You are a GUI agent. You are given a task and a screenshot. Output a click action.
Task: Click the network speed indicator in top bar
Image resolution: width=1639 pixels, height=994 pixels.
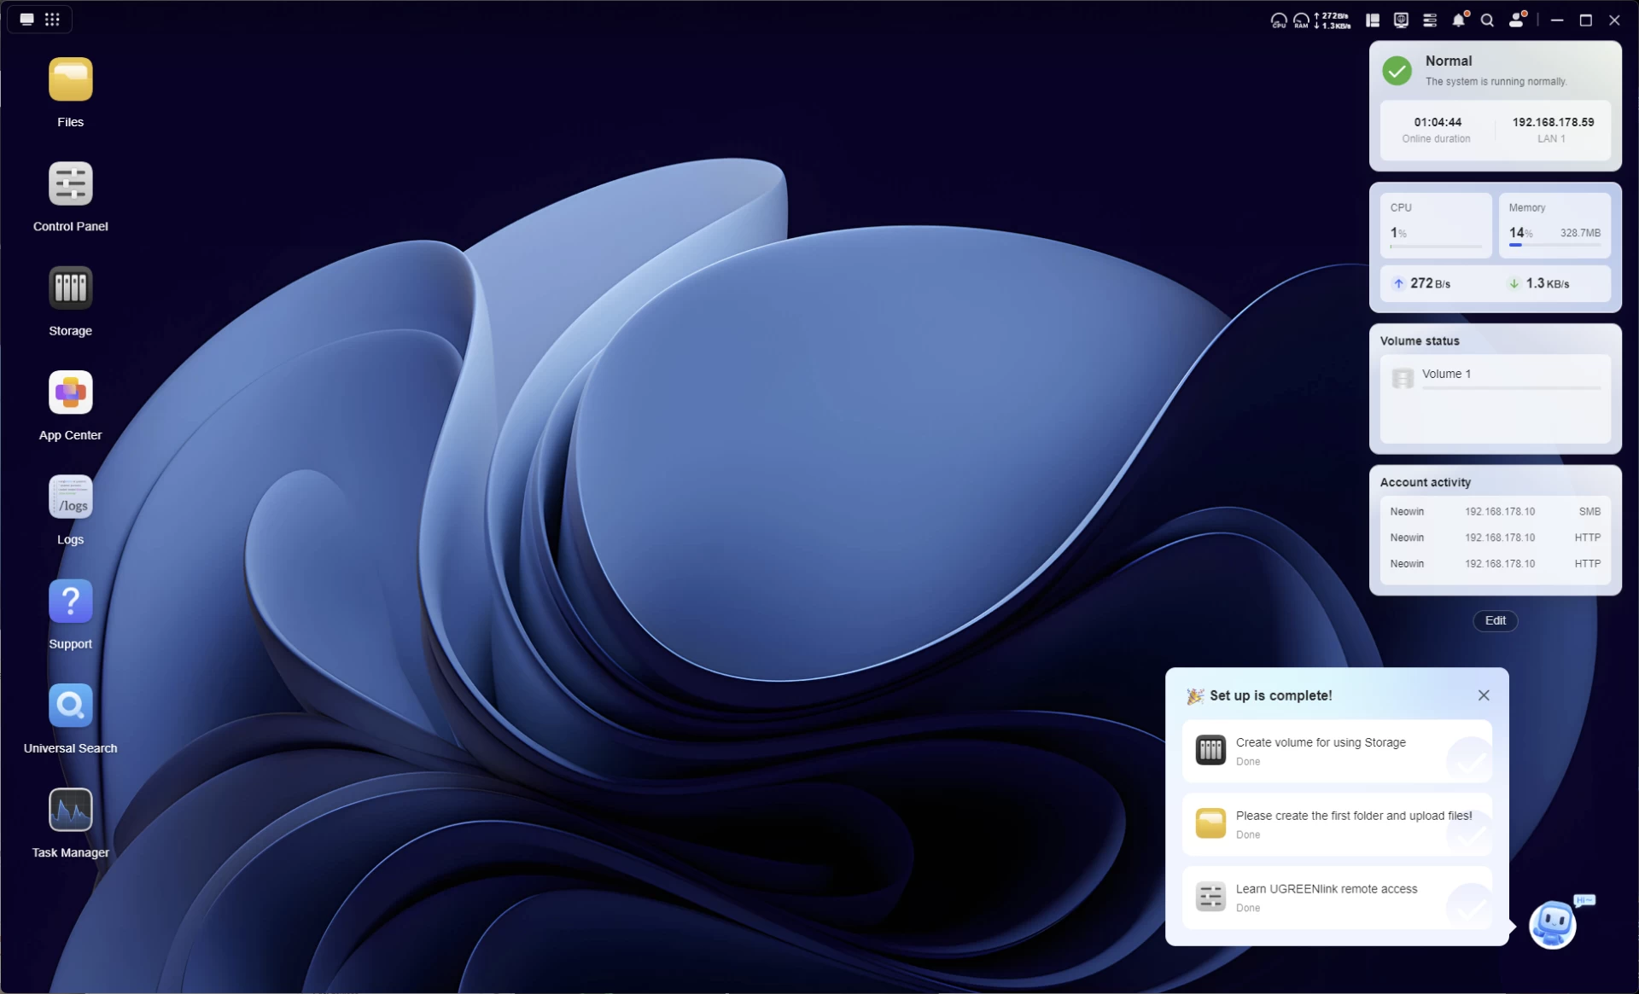[1333, 20]
